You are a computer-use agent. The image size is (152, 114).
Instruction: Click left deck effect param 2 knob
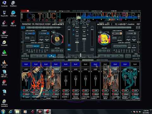[47, 38]
